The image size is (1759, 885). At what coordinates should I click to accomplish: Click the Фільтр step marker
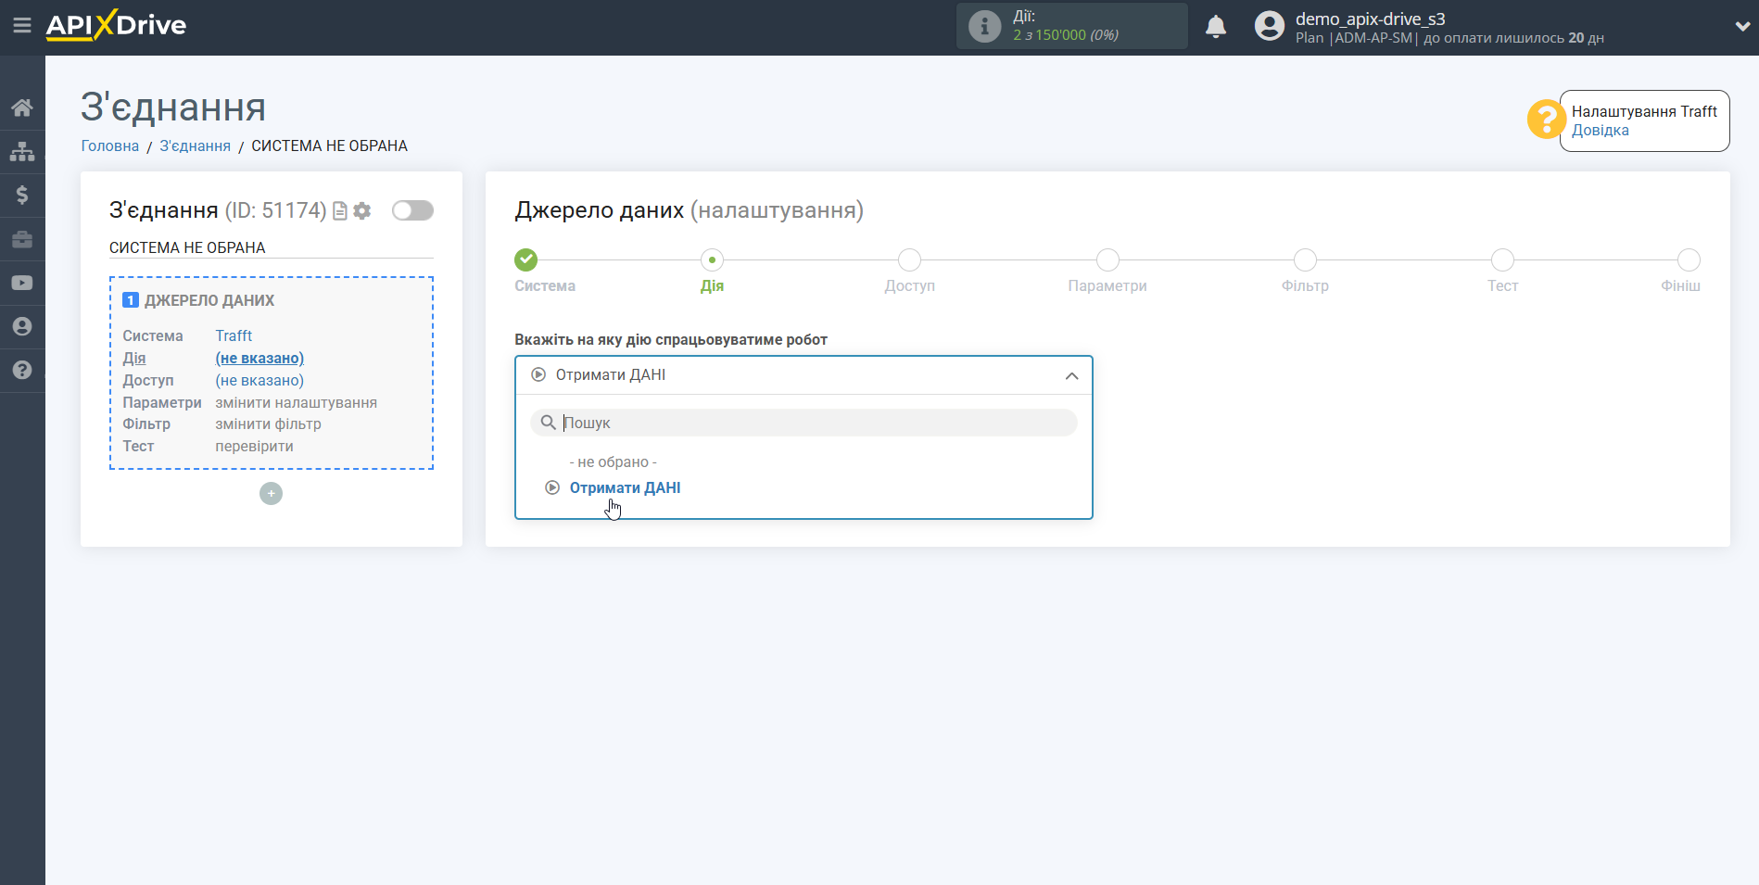point(1305,260)
